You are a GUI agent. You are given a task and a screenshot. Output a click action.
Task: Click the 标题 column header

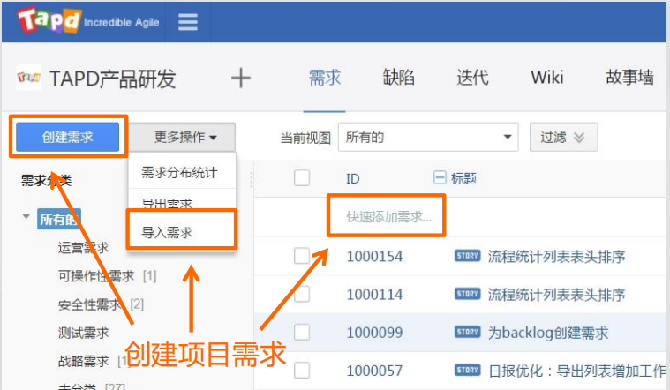(x=464, y=178)
